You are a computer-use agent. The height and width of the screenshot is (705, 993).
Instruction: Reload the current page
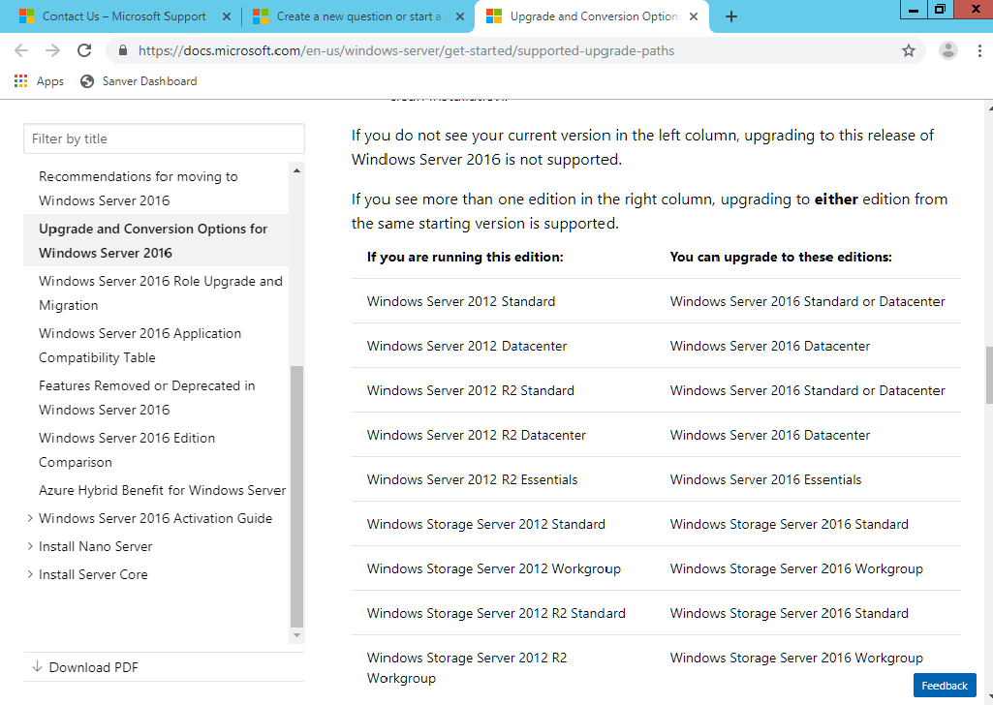coord(84,50)
